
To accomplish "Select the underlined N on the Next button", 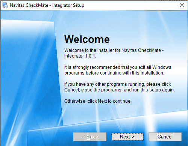I will point(121,137).
